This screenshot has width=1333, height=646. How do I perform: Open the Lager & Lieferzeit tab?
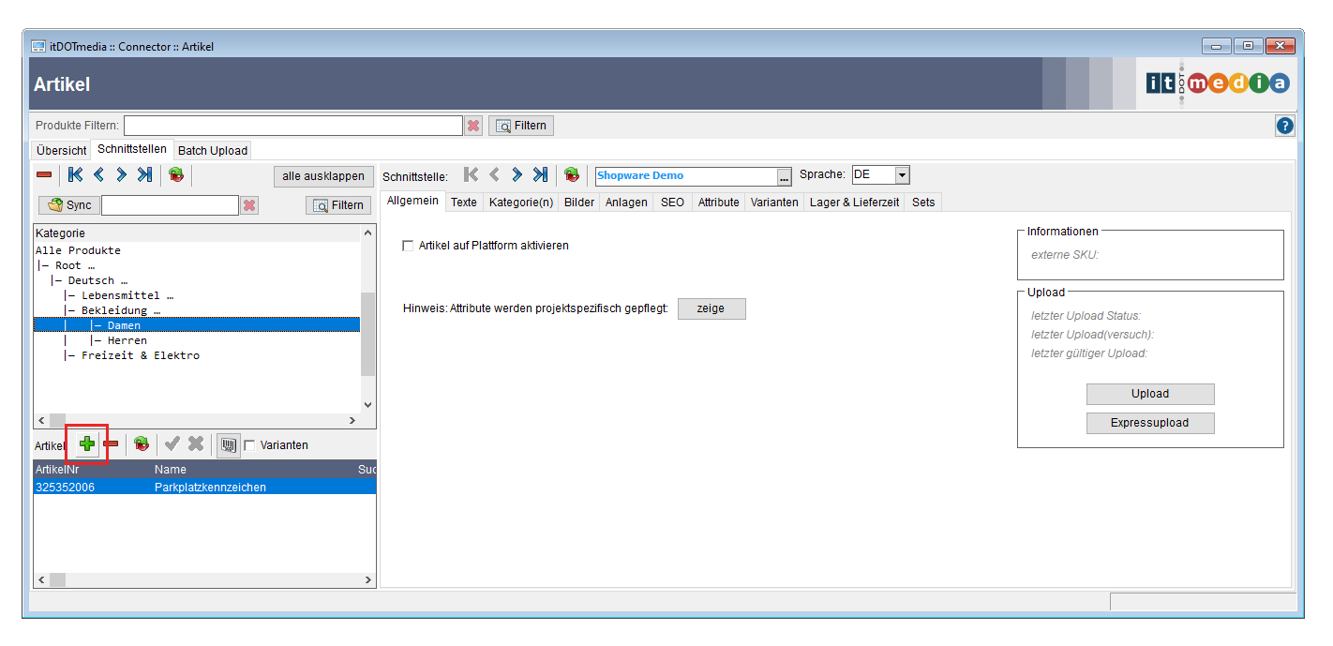click(x=854, y=202)
